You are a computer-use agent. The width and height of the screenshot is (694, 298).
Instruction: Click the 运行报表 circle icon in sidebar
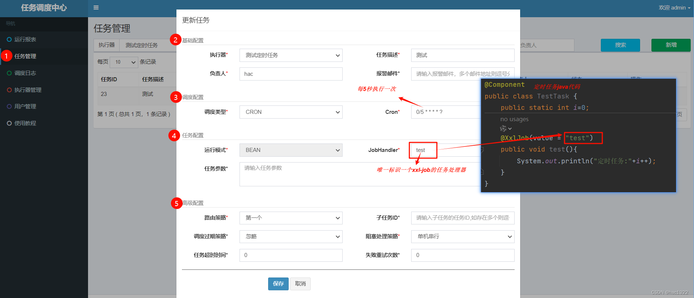pos(9,40)
